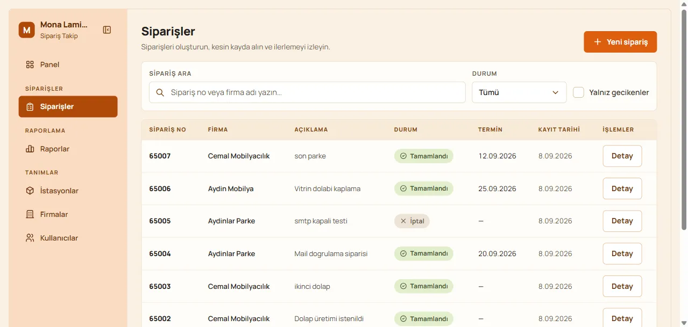Go to Panel in the sidebar
This screenshot has height=327, width=688.
point(68,64)
